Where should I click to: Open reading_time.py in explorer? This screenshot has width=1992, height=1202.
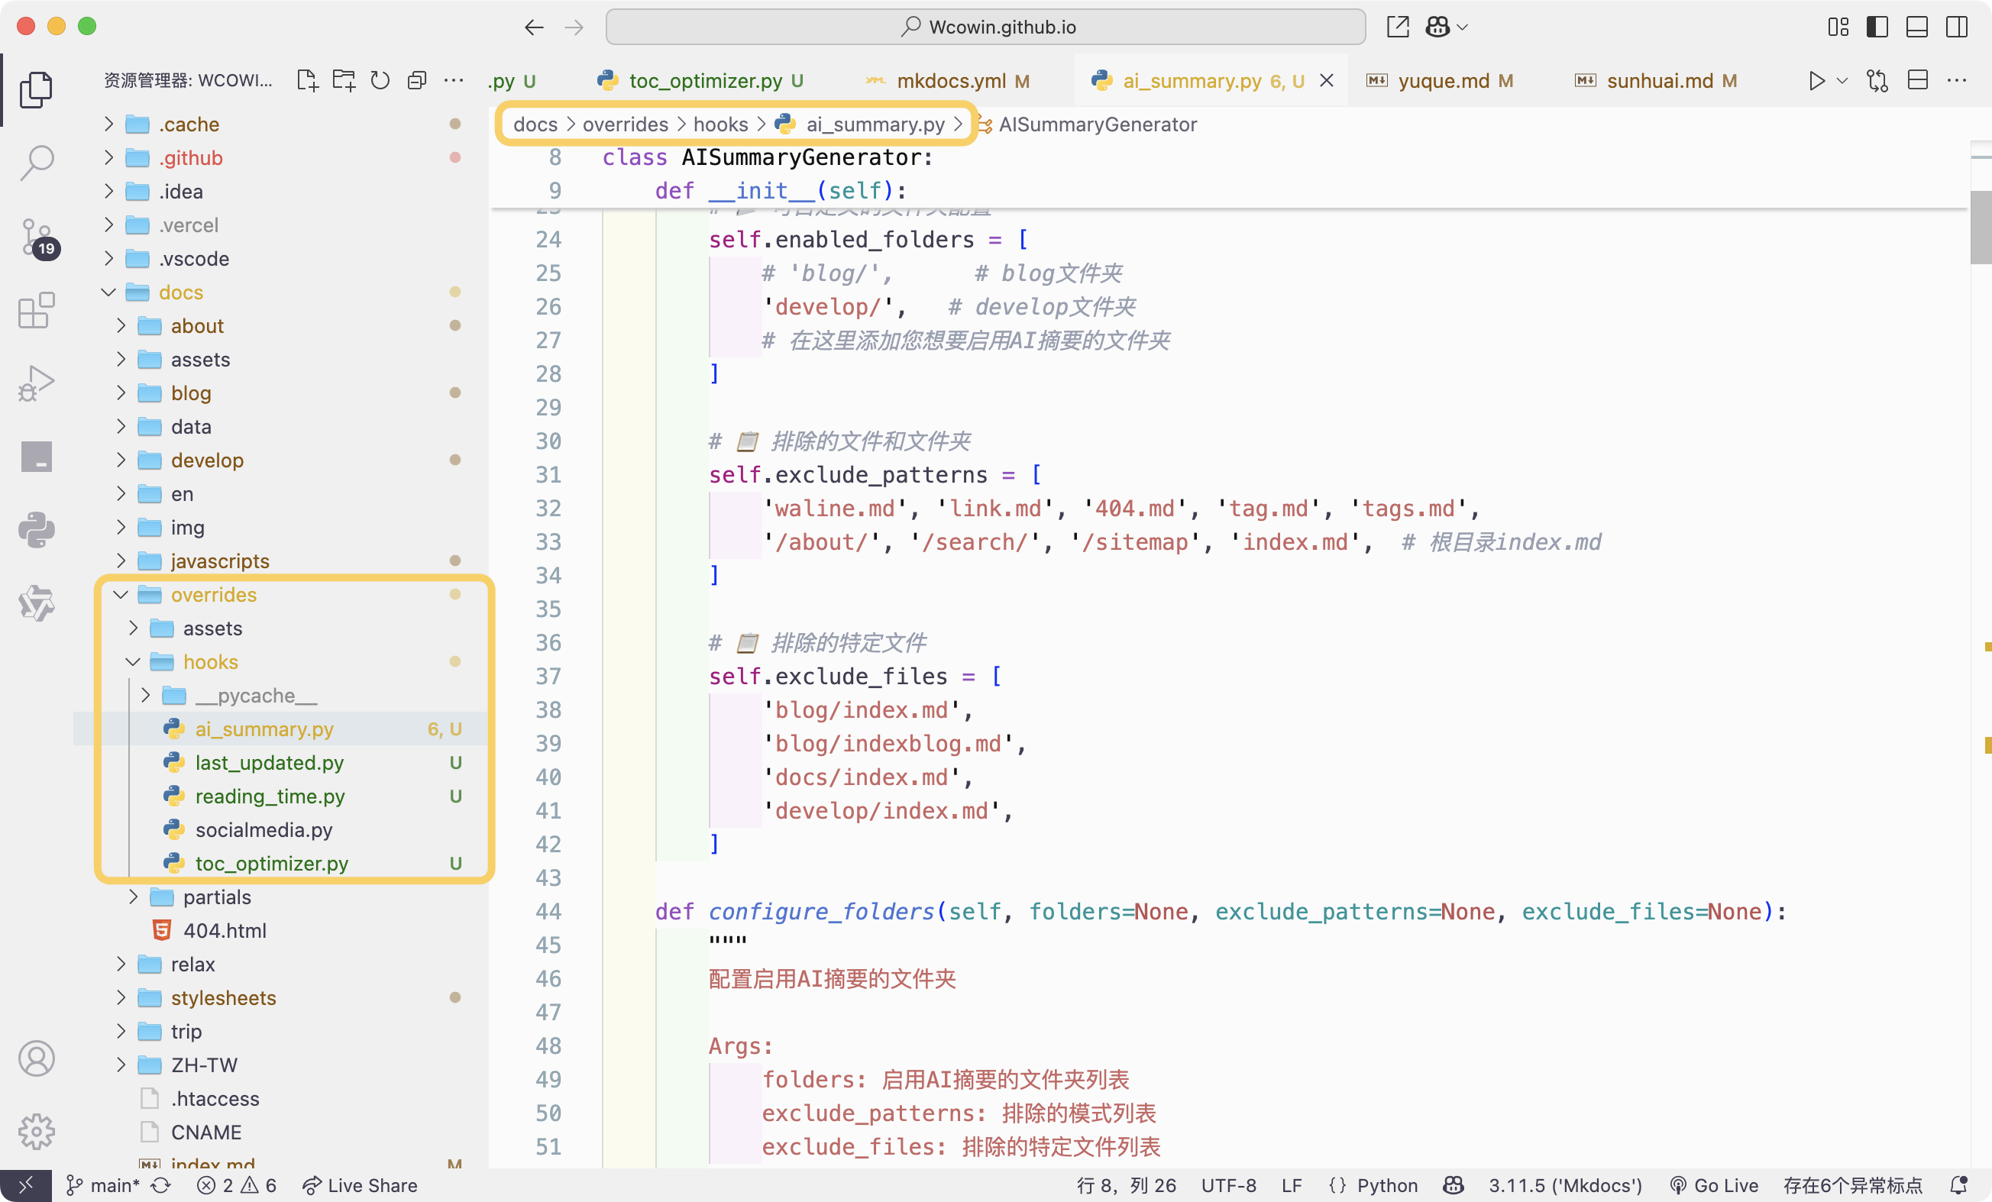click(x=280, y=796)
